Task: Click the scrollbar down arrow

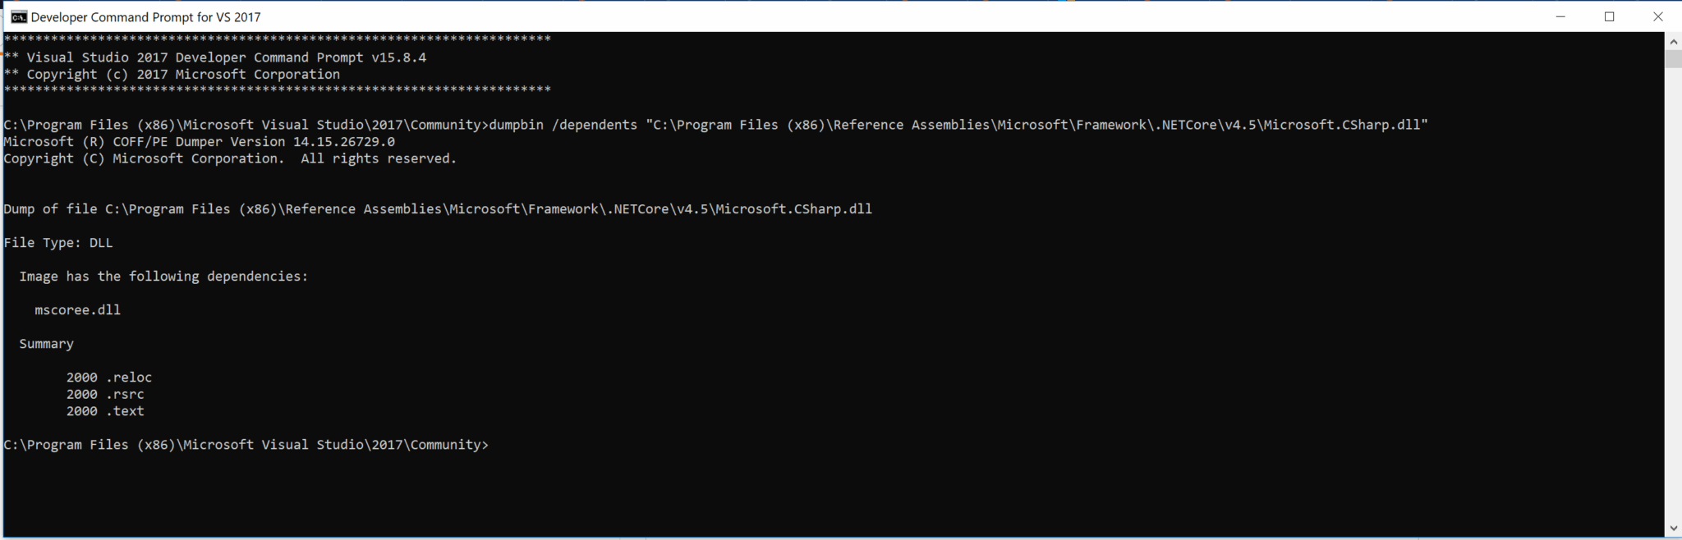Action: tap(1673, 529)
